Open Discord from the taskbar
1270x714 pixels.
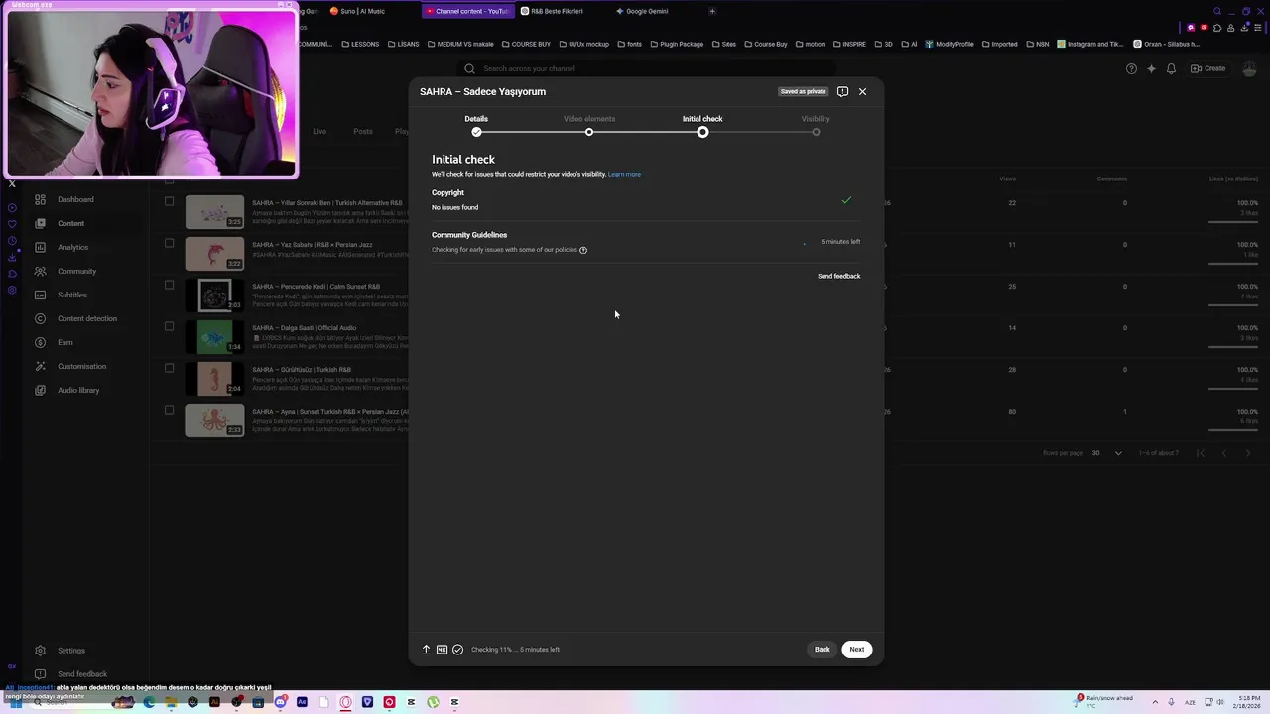[280, 702]
